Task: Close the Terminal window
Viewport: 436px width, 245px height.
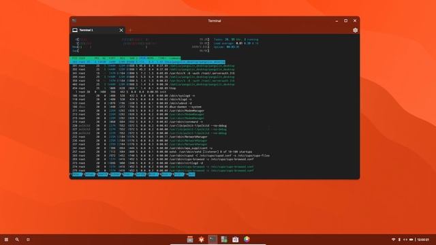Action: tap(355, 20)
